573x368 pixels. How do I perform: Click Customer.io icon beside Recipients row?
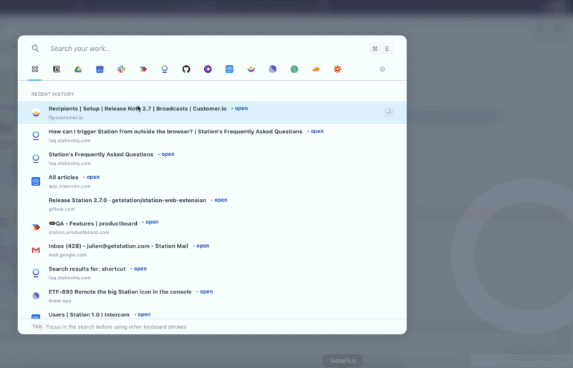click(x=36, y=113)
